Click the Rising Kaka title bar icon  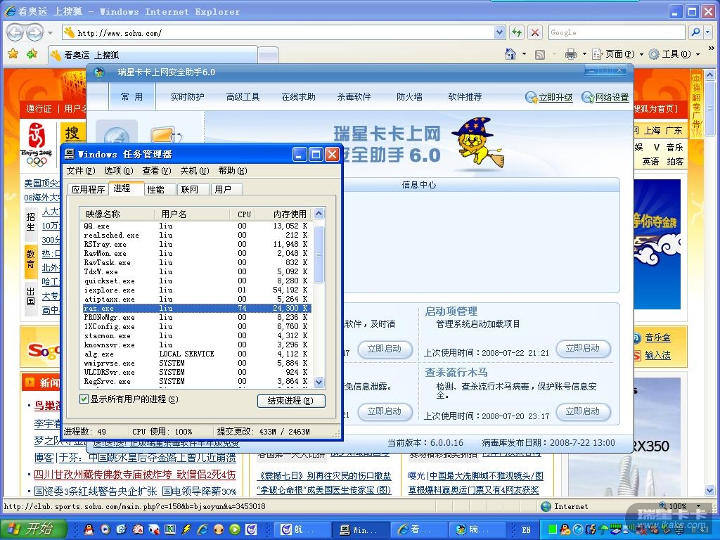click(98, 72)
